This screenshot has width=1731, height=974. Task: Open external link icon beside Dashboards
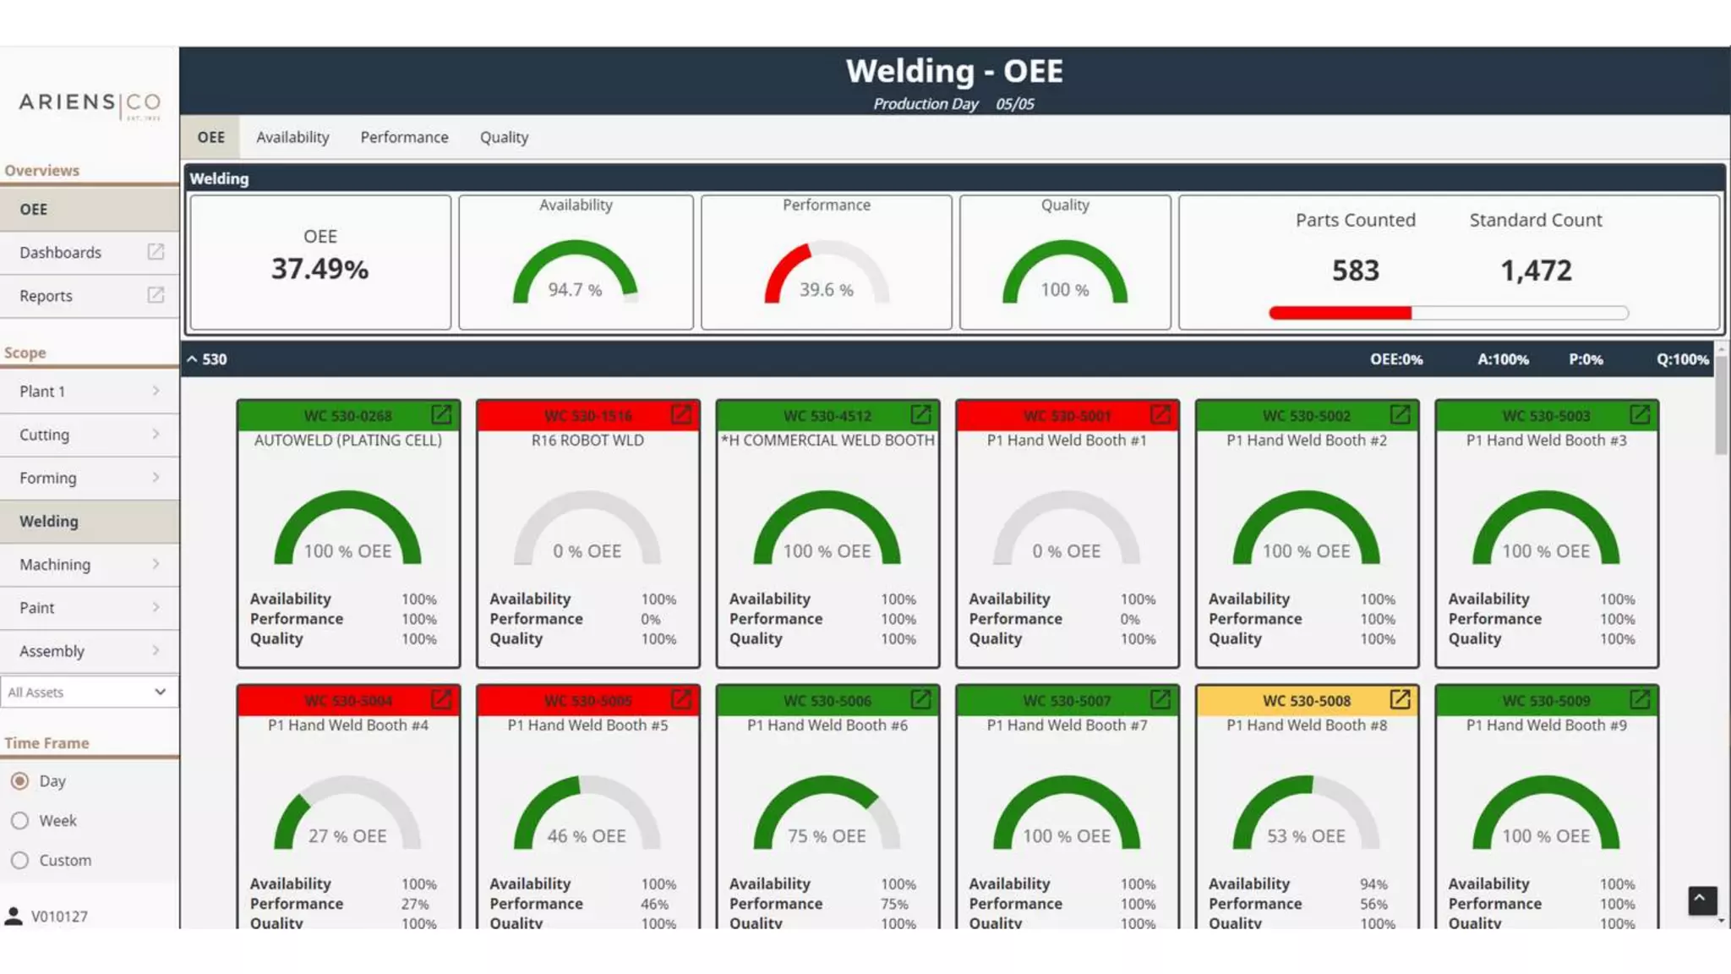[x=156, y=252]
